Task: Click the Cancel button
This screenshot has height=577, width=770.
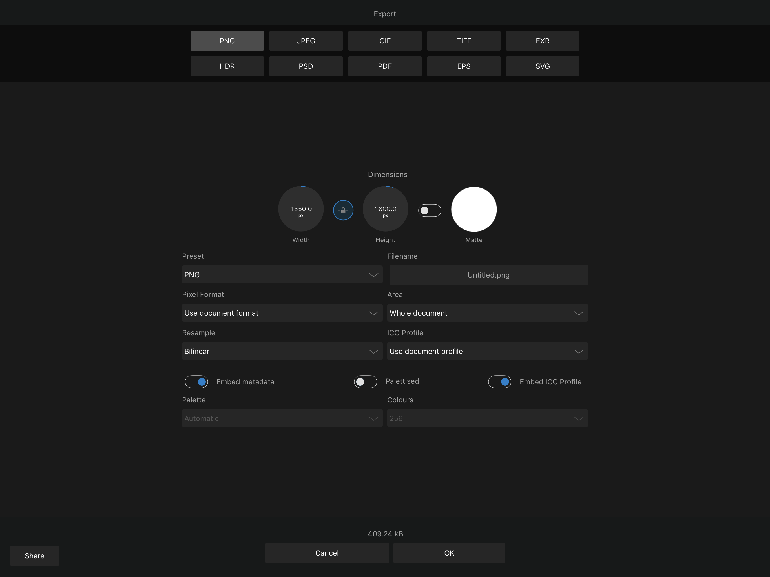Action: pyautogui.click(x=327, y=553)
